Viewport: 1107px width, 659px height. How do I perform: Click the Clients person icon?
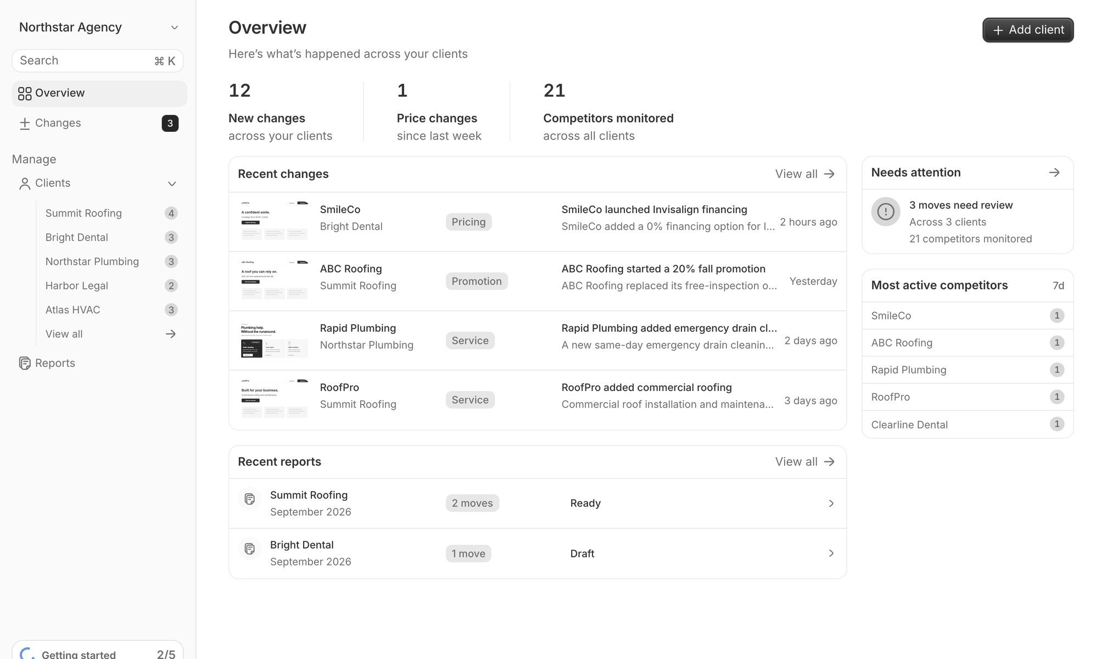tap(25, 183)
